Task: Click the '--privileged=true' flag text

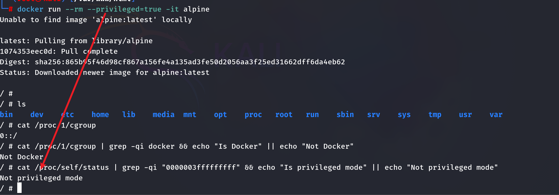Action: point(124,9)
